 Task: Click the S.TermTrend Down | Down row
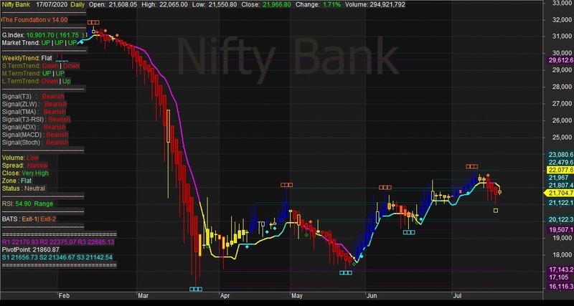41,66
